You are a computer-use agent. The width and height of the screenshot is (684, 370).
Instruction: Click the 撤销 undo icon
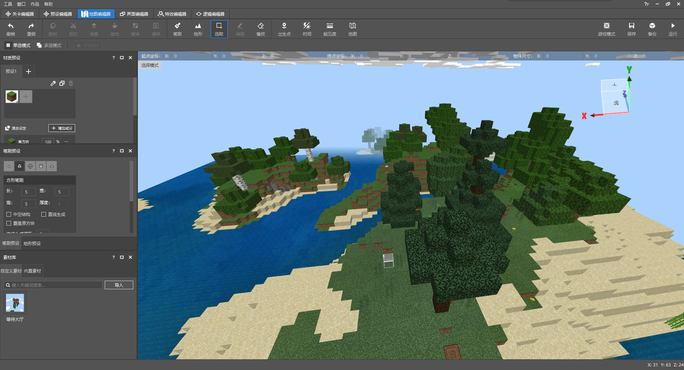(x=11, y=29)
